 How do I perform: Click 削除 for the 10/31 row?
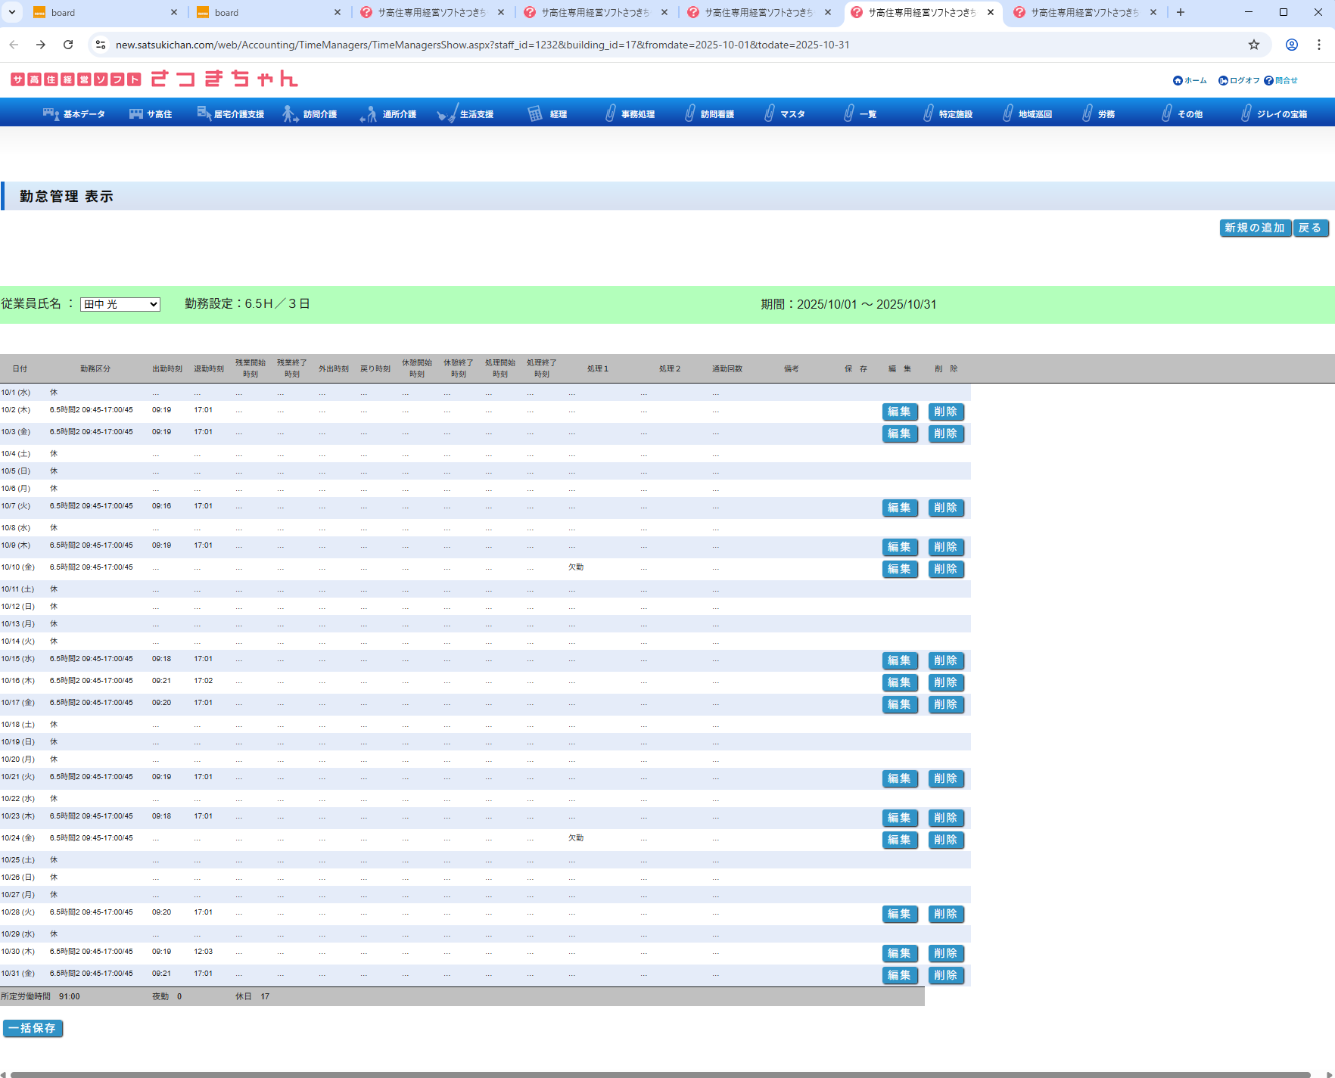click(946, 975)
